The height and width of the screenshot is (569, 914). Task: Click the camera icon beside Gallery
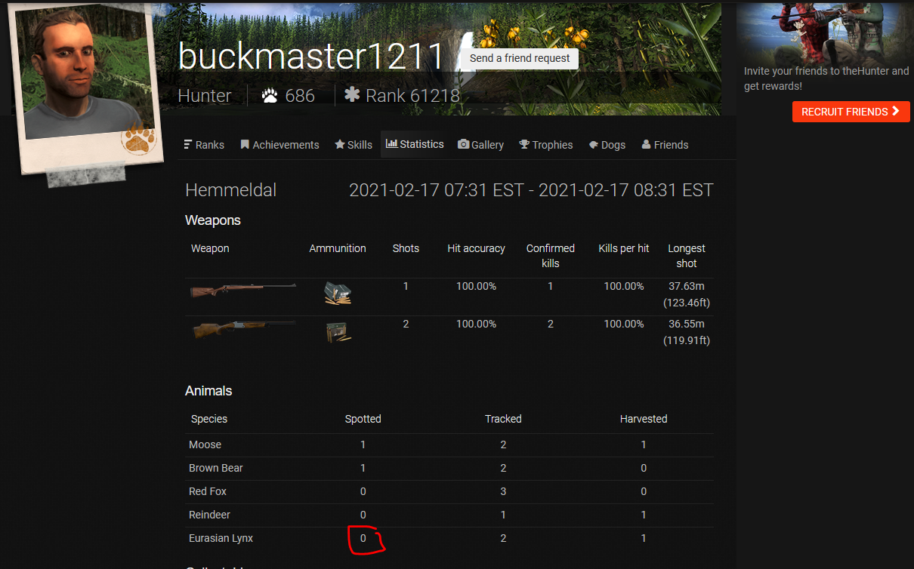click(464, 144)
